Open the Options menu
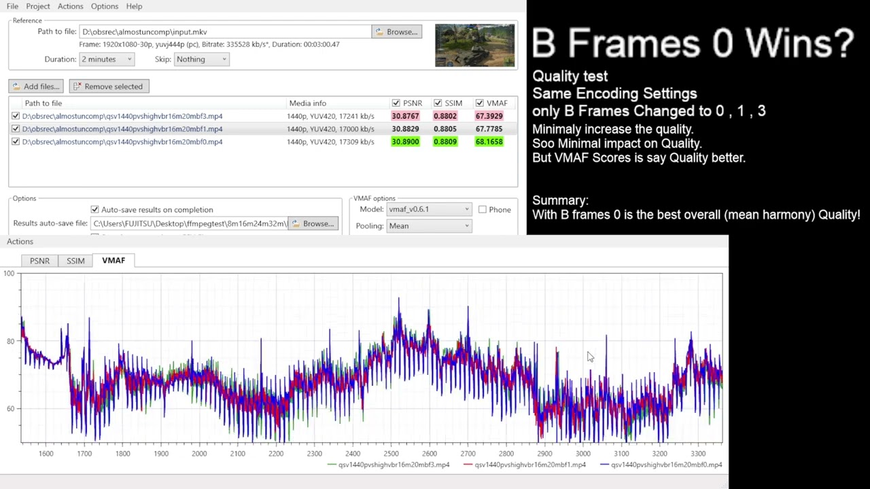870x489 pixels. click(x=105, y=6)
